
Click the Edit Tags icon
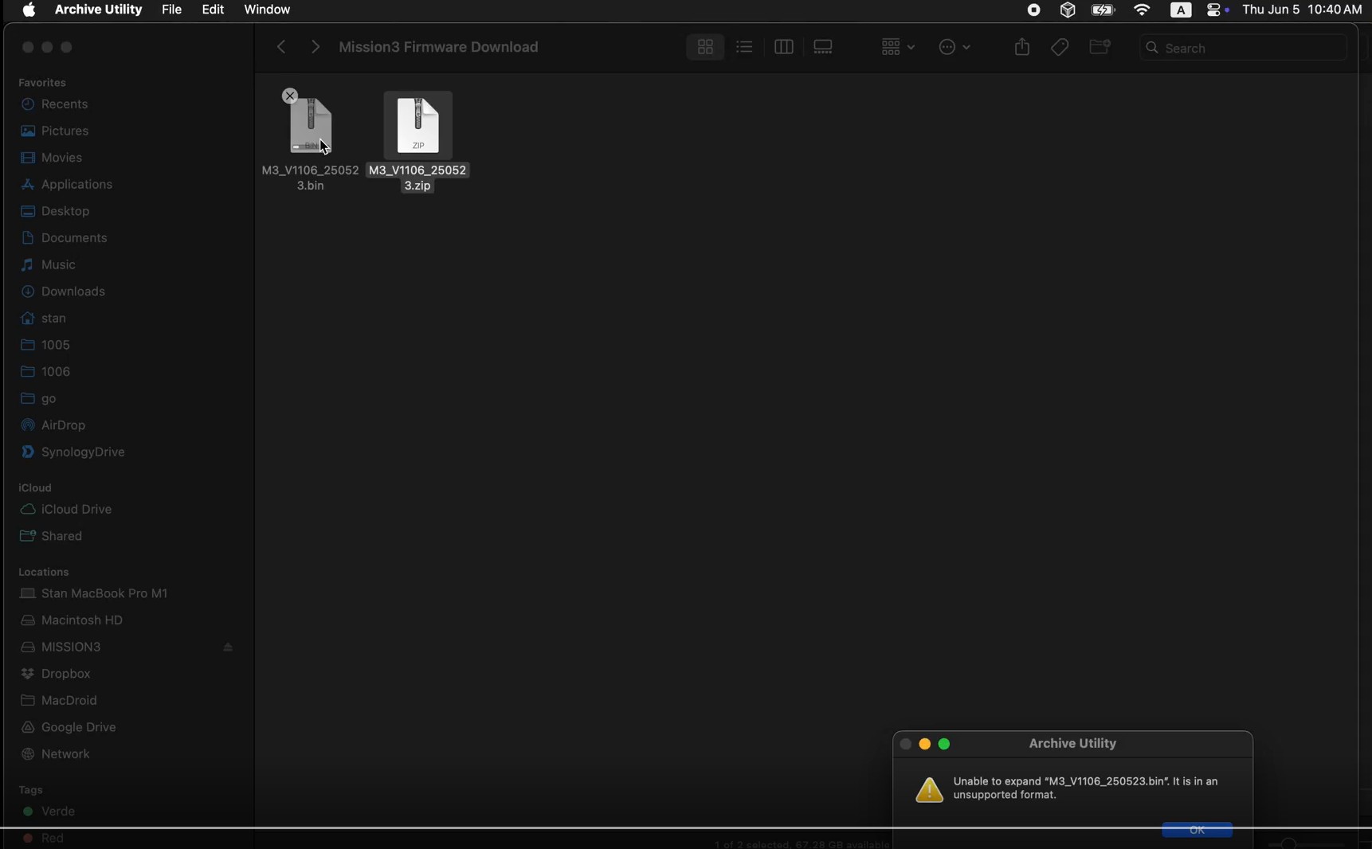1060,48
